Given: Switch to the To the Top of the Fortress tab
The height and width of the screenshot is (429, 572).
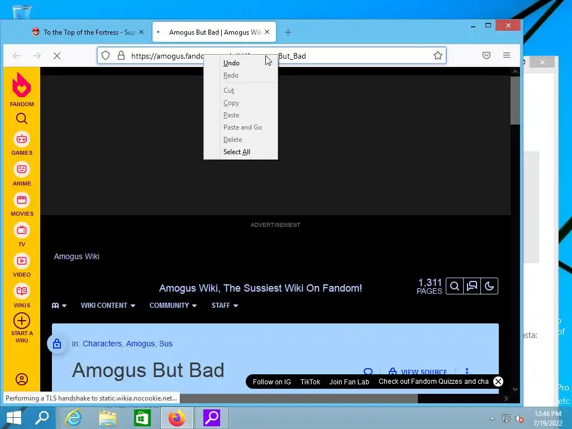Looking at the screenshot, I should click(x=87, y=32).
